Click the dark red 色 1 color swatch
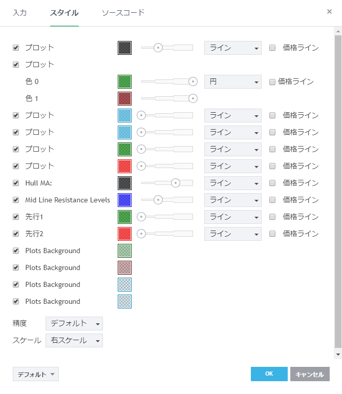 click(124, 98)
